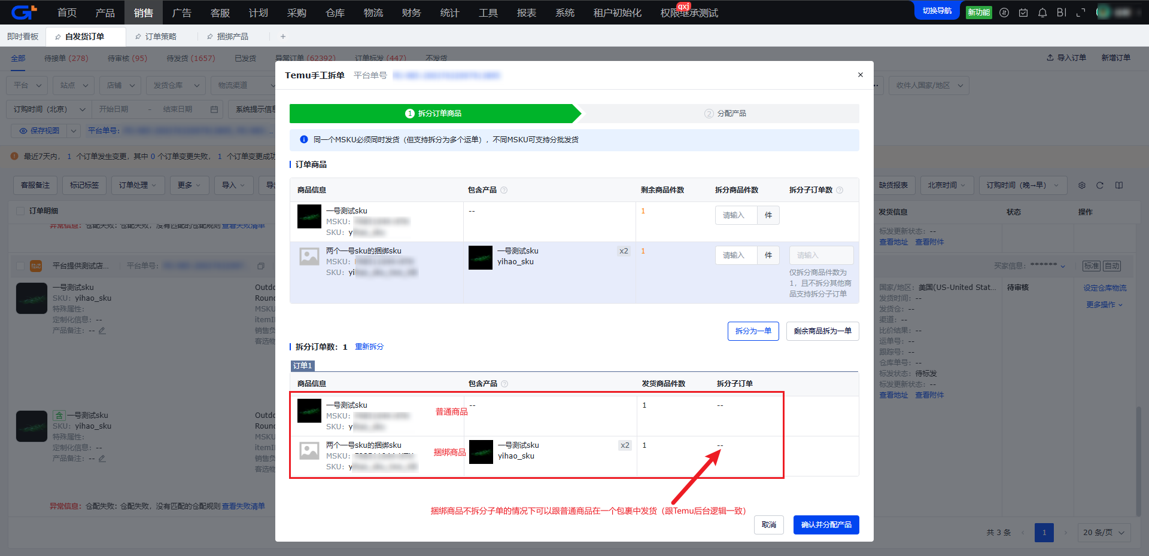Screen dimensions: 1149x556
Task: Toggle fullscreen with the expand icon
Action: pos(1081,13)
